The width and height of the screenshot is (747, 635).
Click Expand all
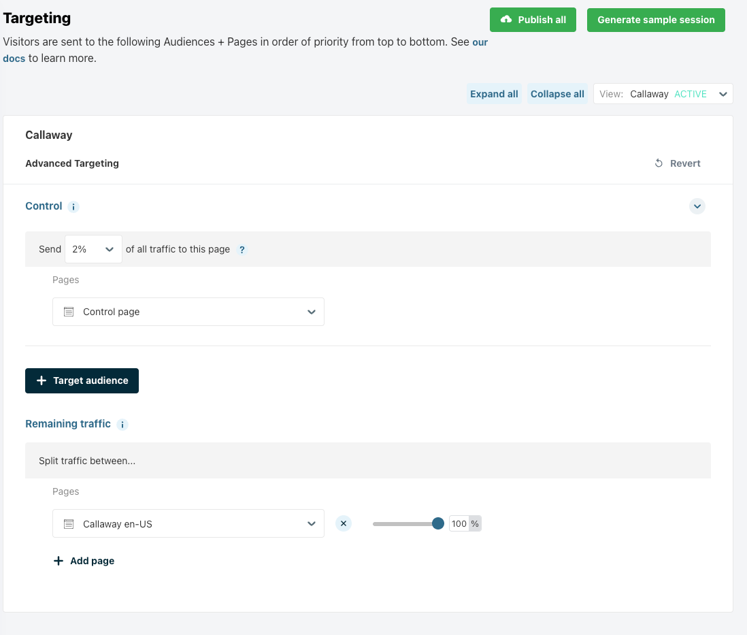click(494, 94)
